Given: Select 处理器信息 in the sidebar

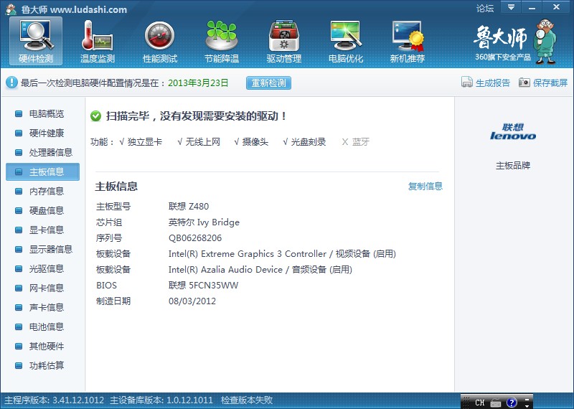Looking at the screenshot, I should point(42,152).
